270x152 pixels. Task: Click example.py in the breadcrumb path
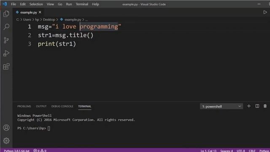(x=73, y=19)
